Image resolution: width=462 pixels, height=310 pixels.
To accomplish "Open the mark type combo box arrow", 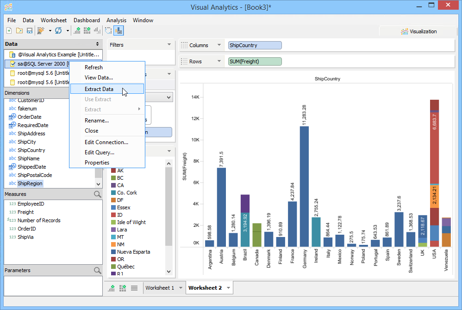I will click(x=169, y=97).
